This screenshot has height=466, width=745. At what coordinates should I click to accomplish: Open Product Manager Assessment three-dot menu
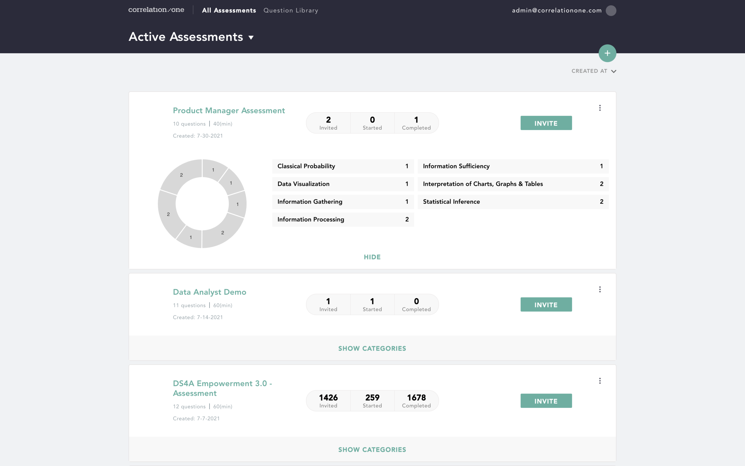pyautogui.click(x=600, y=108)
